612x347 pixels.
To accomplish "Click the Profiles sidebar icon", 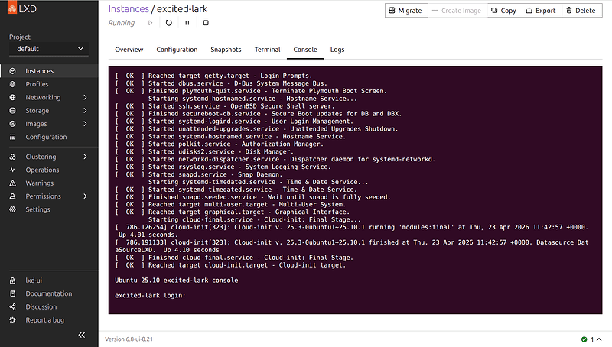I will click(x=12, y=84).
